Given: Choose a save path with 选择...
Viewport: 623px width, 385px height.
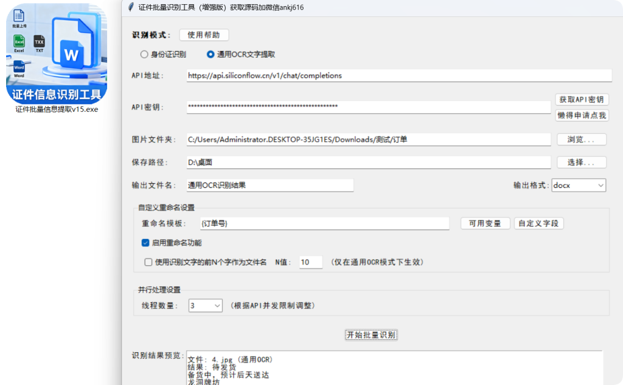Looking at the screenshot, I should pyautogui.click(x=582, y=162).
